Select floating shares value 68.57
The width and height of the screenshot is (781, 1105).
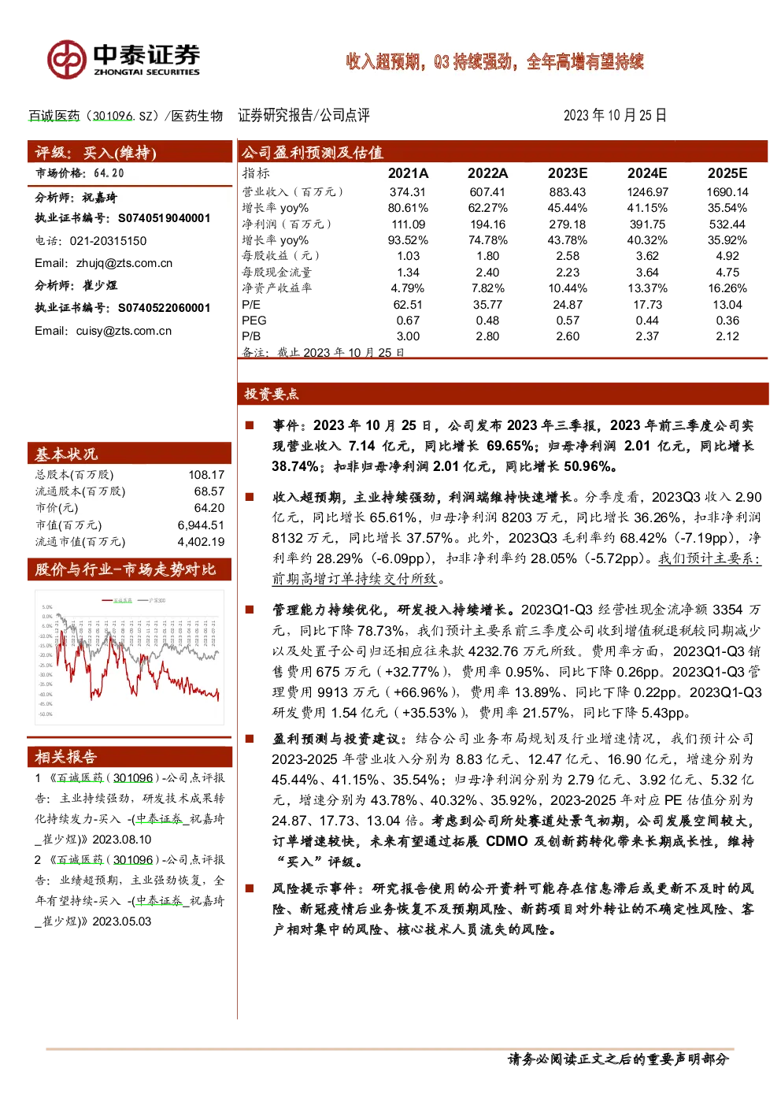coord(209,491)
